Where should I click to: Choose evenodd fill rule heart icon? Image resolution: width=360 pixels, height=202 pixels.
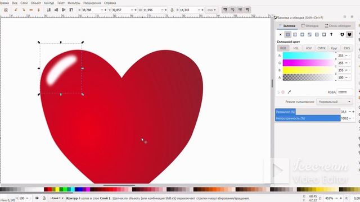[342, 35]
